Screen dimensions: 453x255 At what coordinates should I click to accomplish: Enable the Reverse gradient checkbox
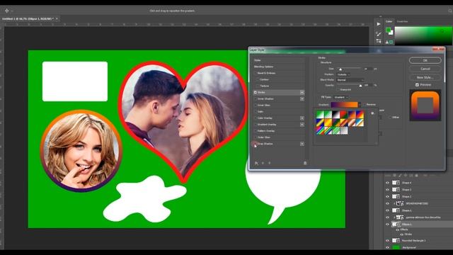pyautogui.click(x=365, y=105)
